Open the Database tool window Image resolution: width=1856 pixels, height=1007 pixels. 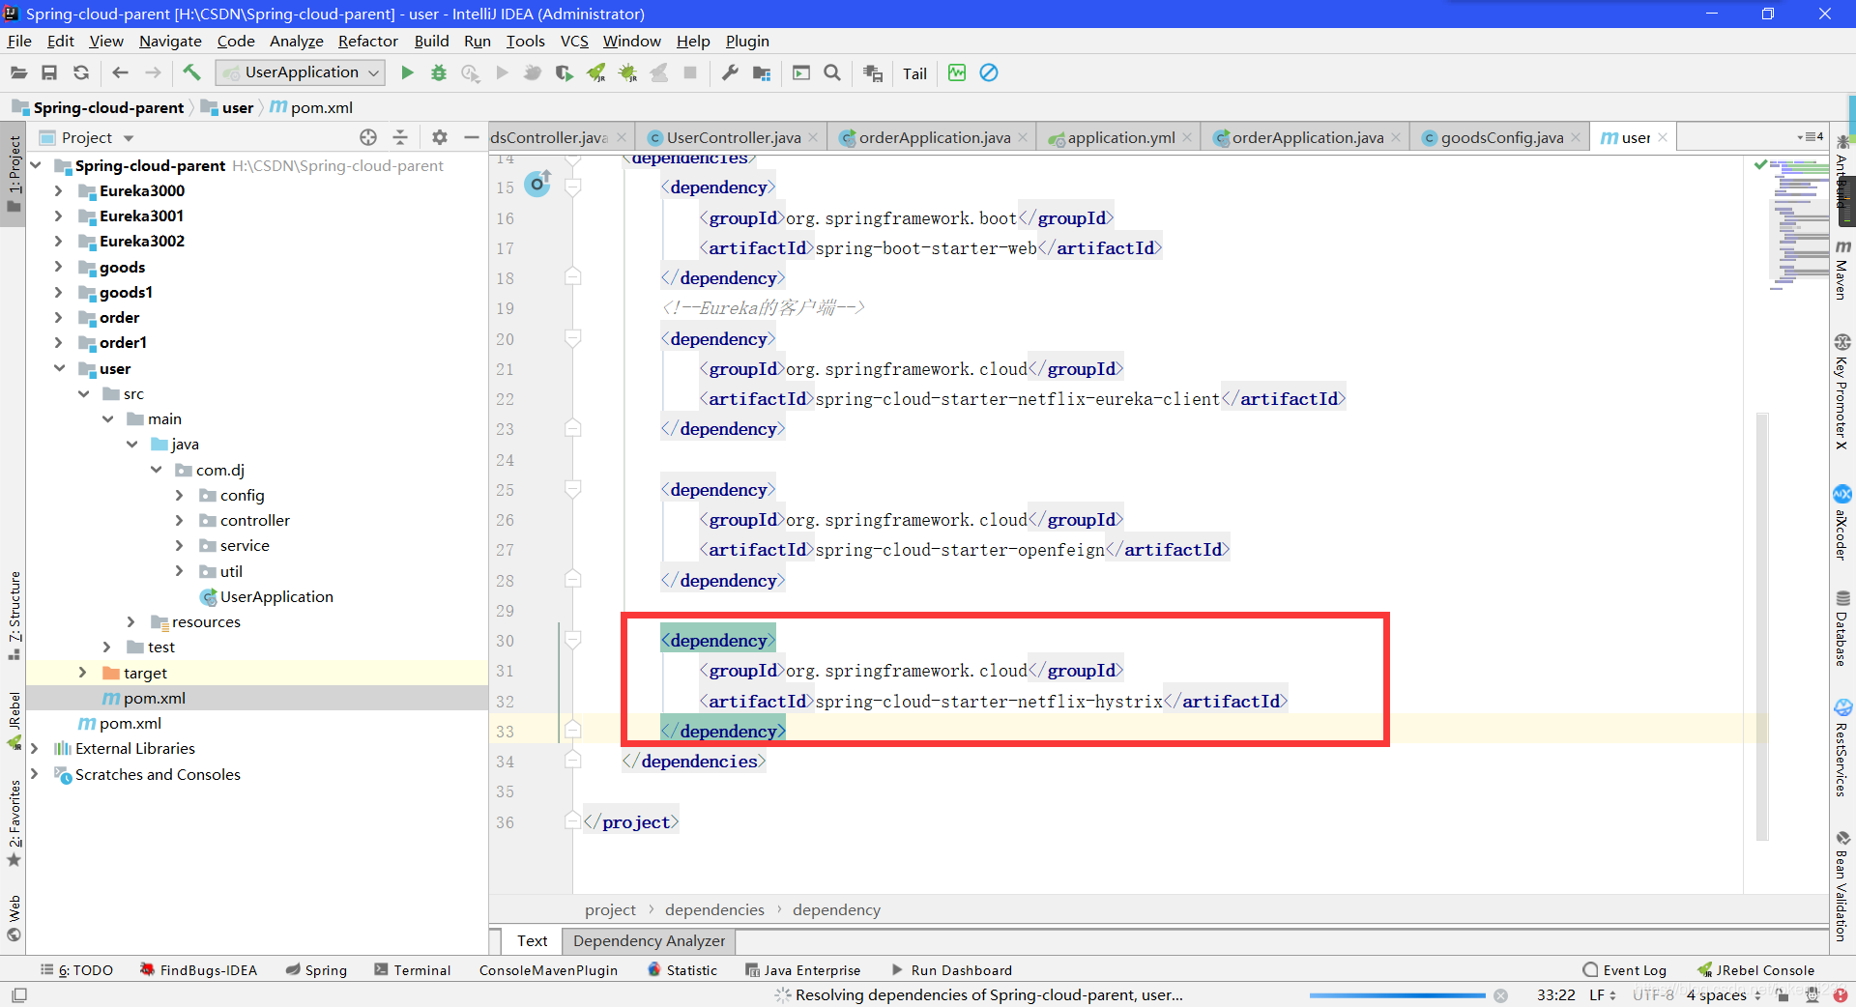coord(1842,628)
